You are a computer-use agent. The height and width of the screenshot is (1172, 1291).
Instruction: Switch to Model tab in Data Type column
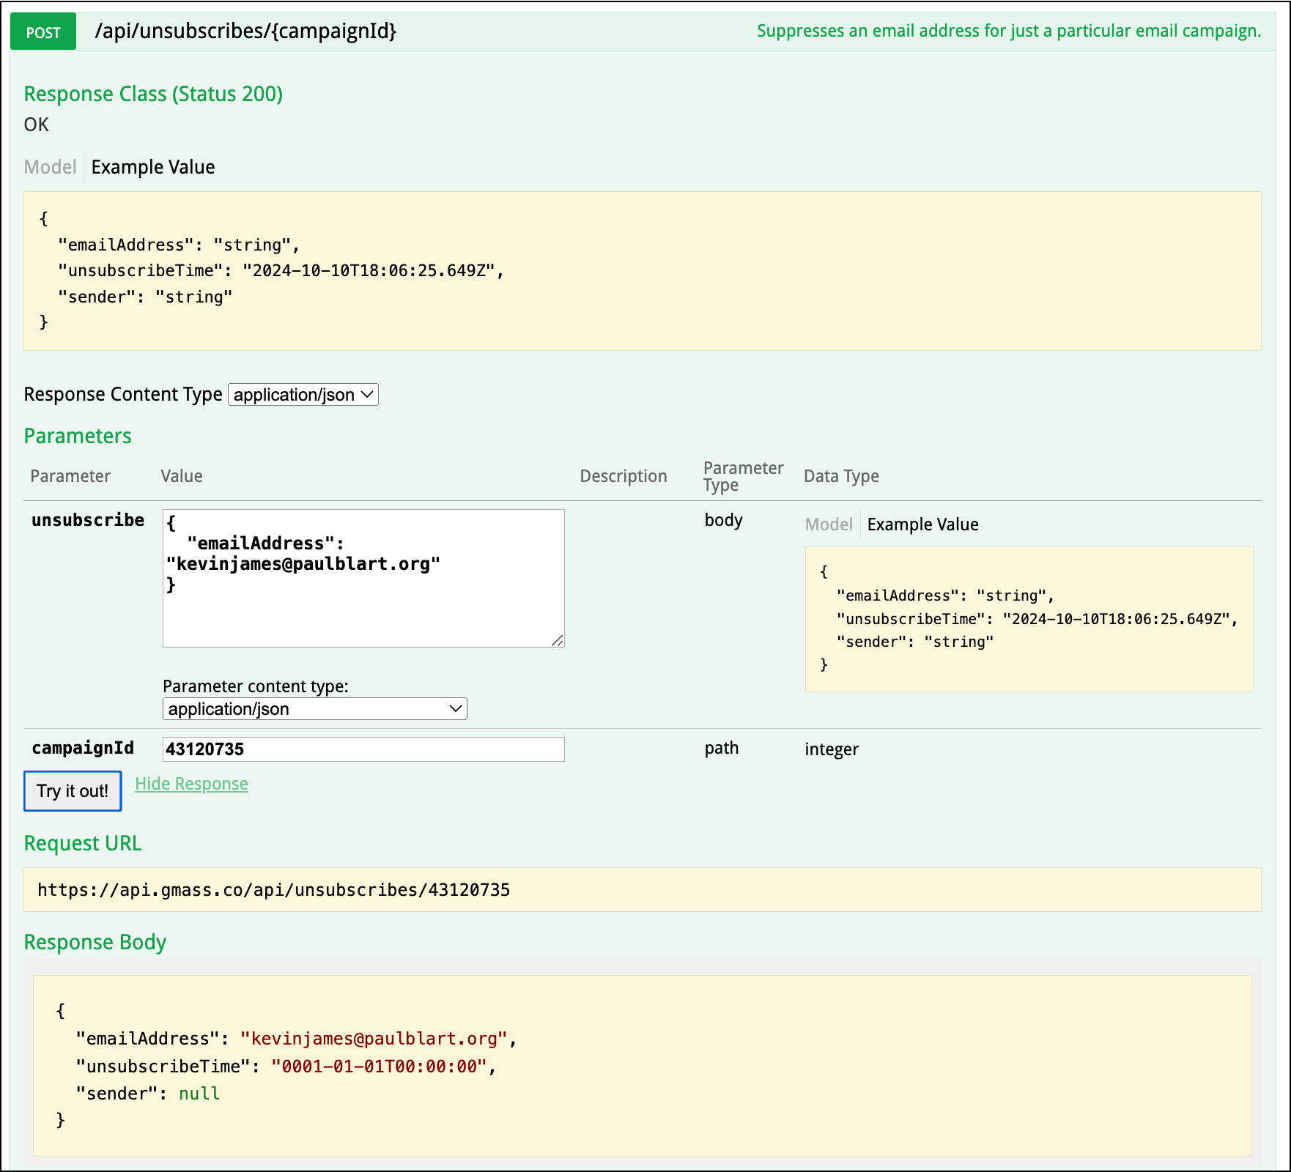coord(829,524)
